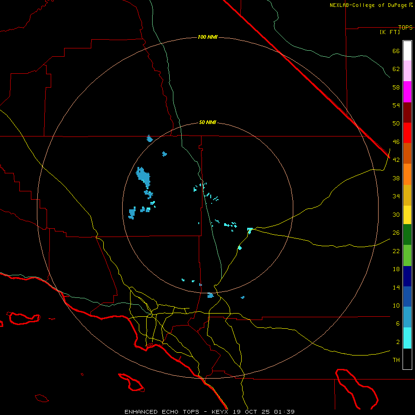Click the black TH threshold swatch
Viewport: 415px width, 415px height.
407,359
